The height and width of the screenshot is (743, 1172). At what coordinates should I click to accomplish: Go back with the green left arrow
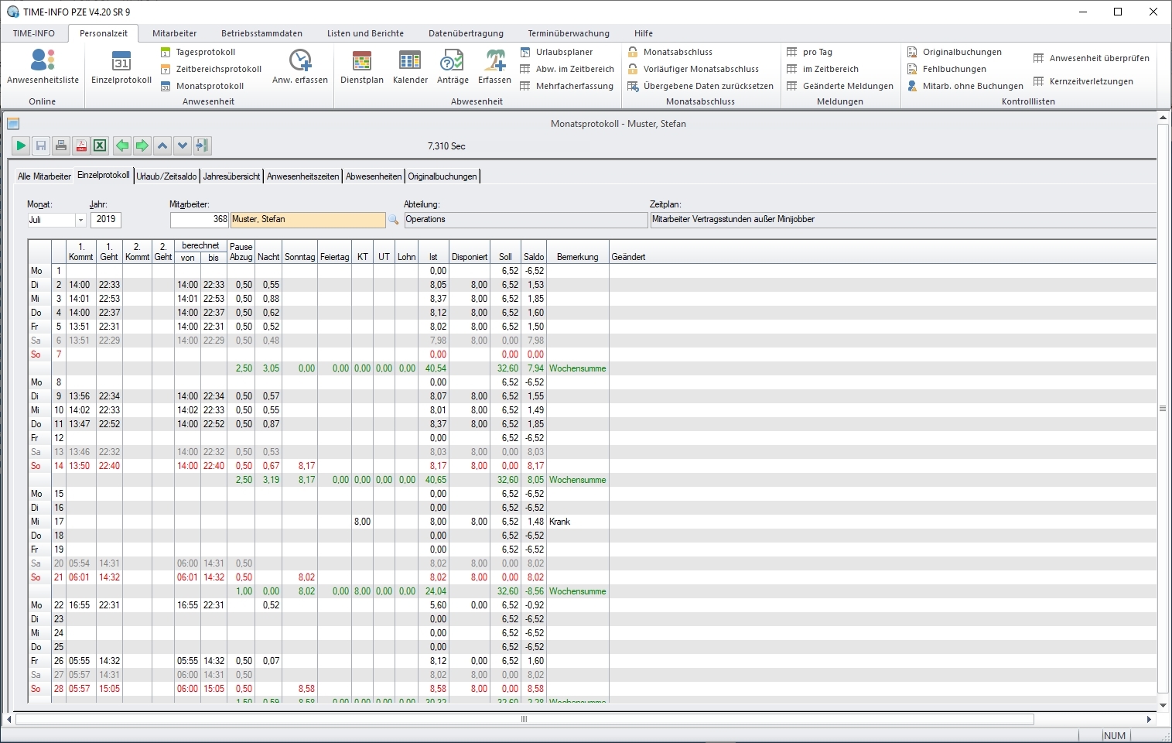click(x=122, y=146)
